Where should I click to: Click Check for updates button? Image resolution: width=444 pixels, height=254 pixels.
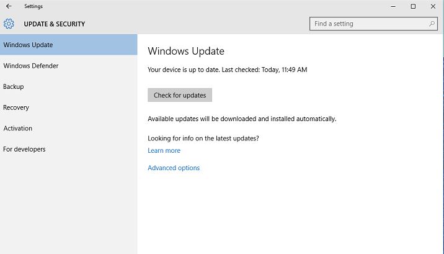[x=180, y=95]
